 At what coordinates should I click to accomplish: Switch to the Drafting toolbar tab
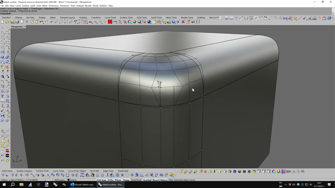[x=201, y=17]
